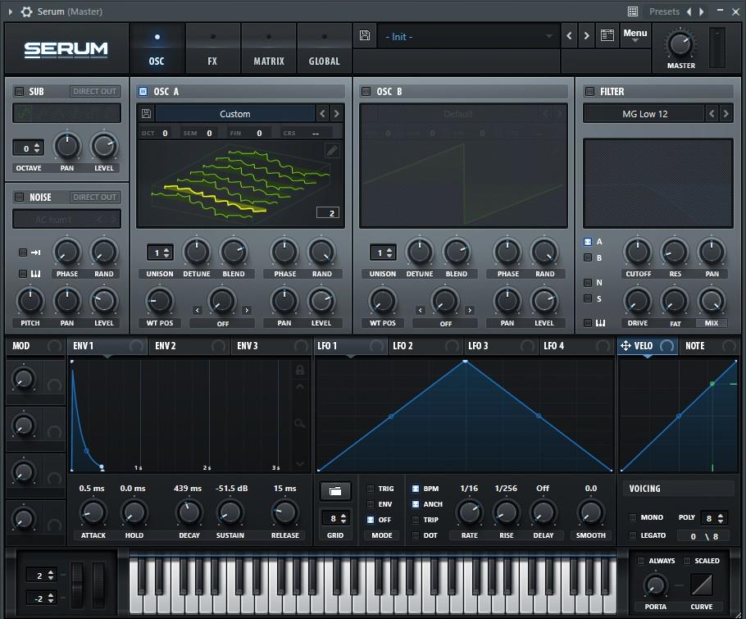Click the OSC A wavetable frame number

pyautogui.click(x=328, y=212)
